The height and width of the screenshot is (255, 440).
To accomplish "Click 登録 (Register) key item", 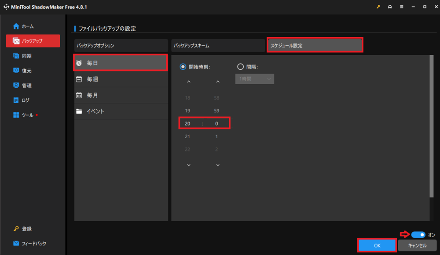I will point(22,229).
